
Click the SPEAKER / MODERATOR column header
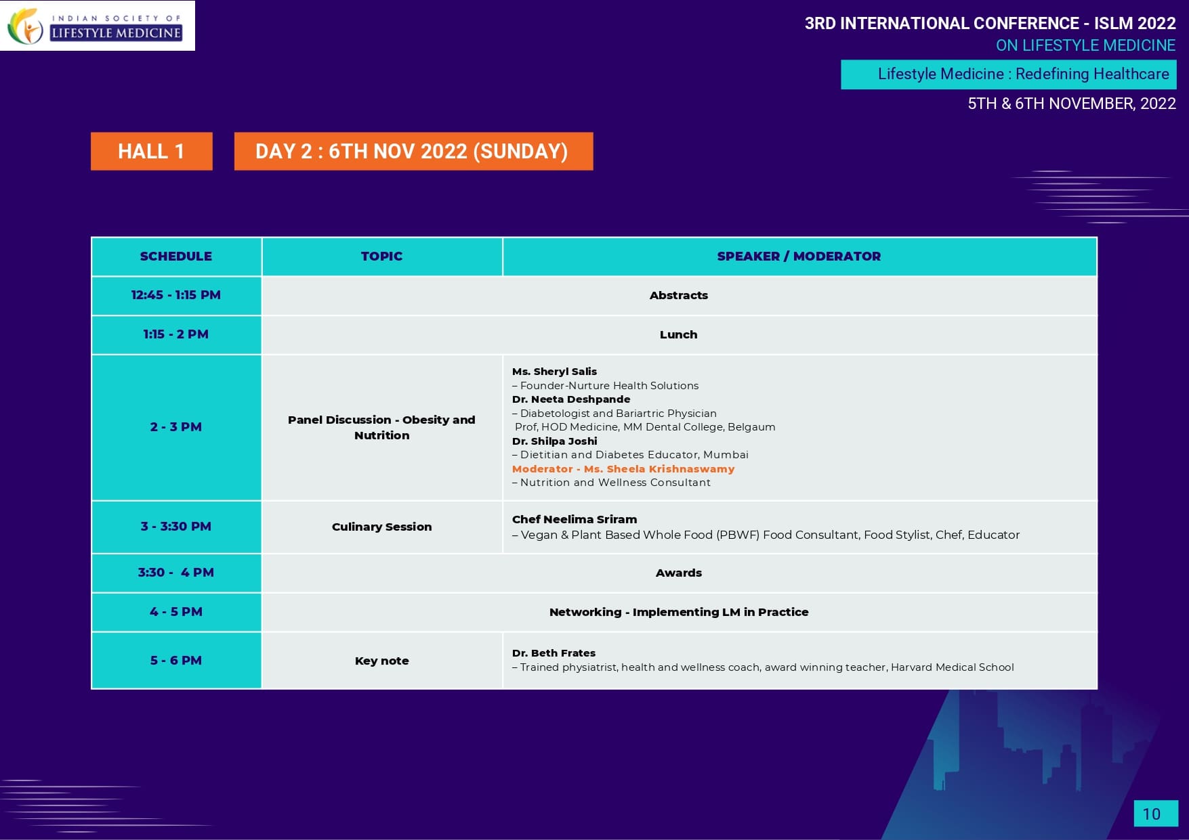click(799, 257)
